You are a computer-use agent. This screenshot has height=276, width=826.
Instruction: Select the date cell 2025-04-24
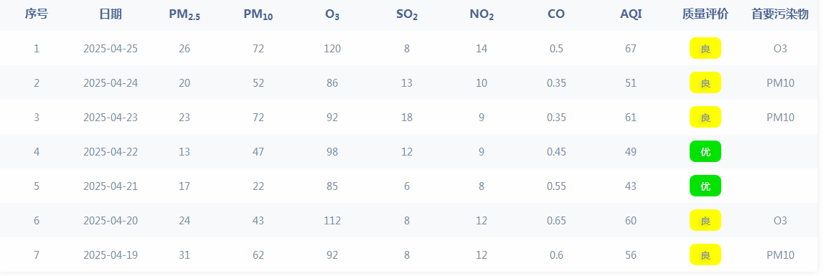coord(111,83)
